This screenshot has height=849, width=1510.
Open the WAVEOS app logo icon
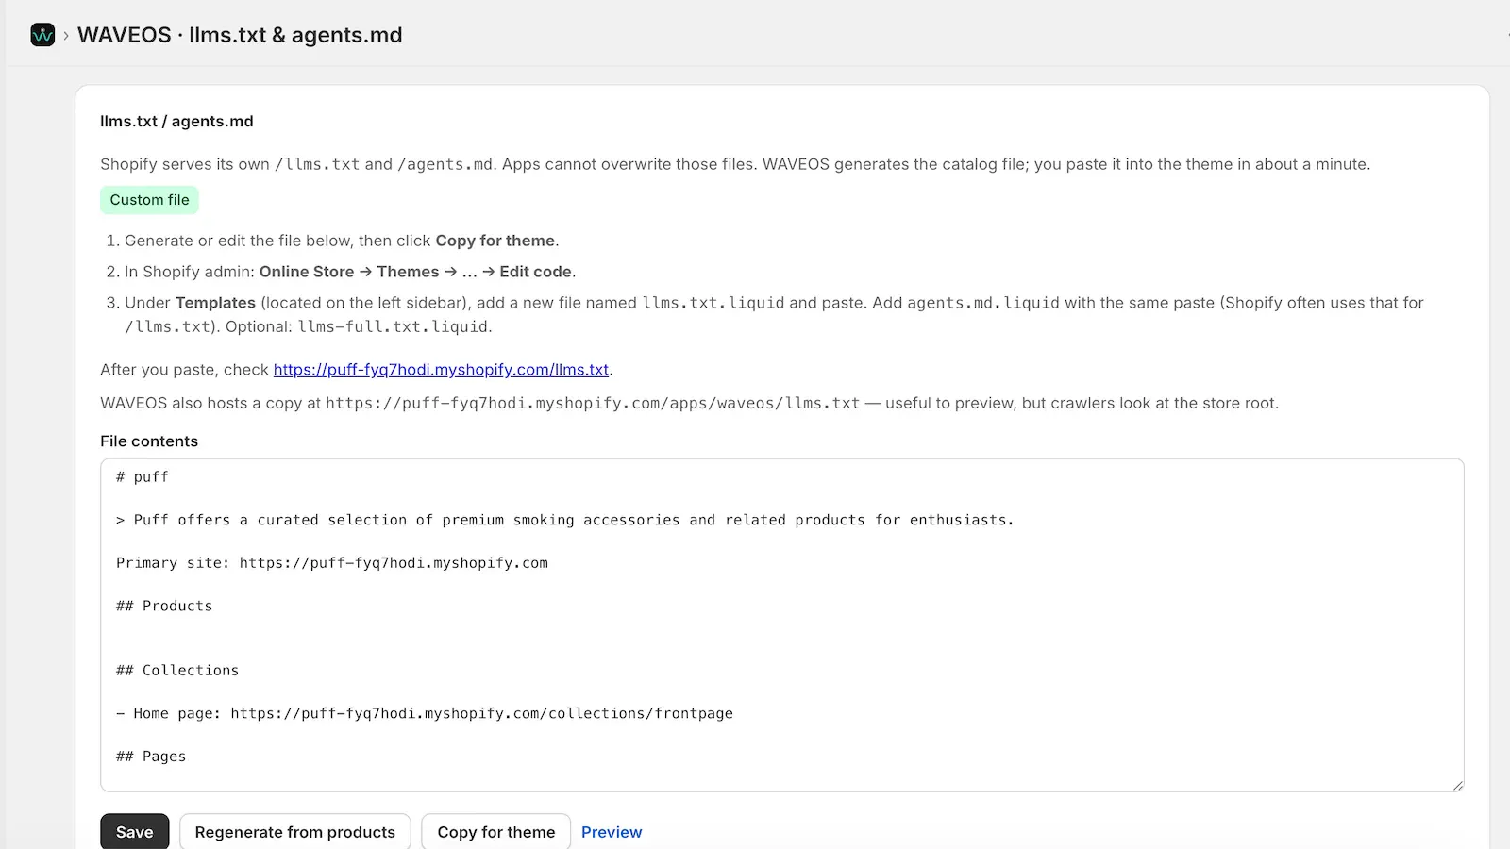pos(42,35)
